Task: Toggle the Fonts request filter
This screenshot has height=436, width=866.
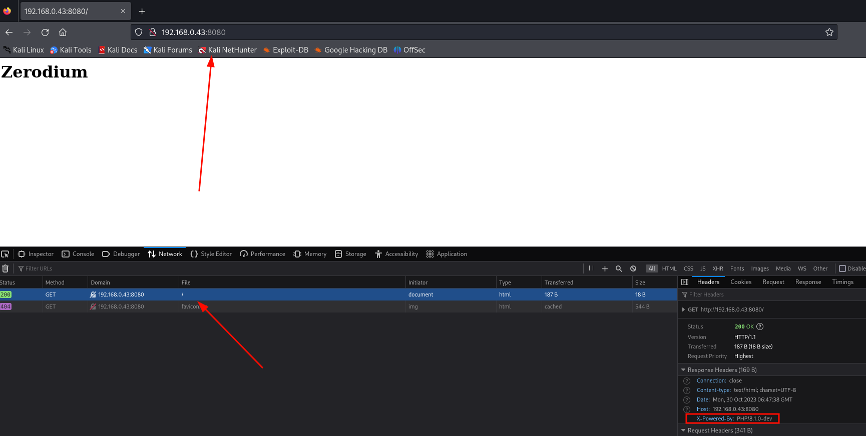Action: (x=737, y=268)
